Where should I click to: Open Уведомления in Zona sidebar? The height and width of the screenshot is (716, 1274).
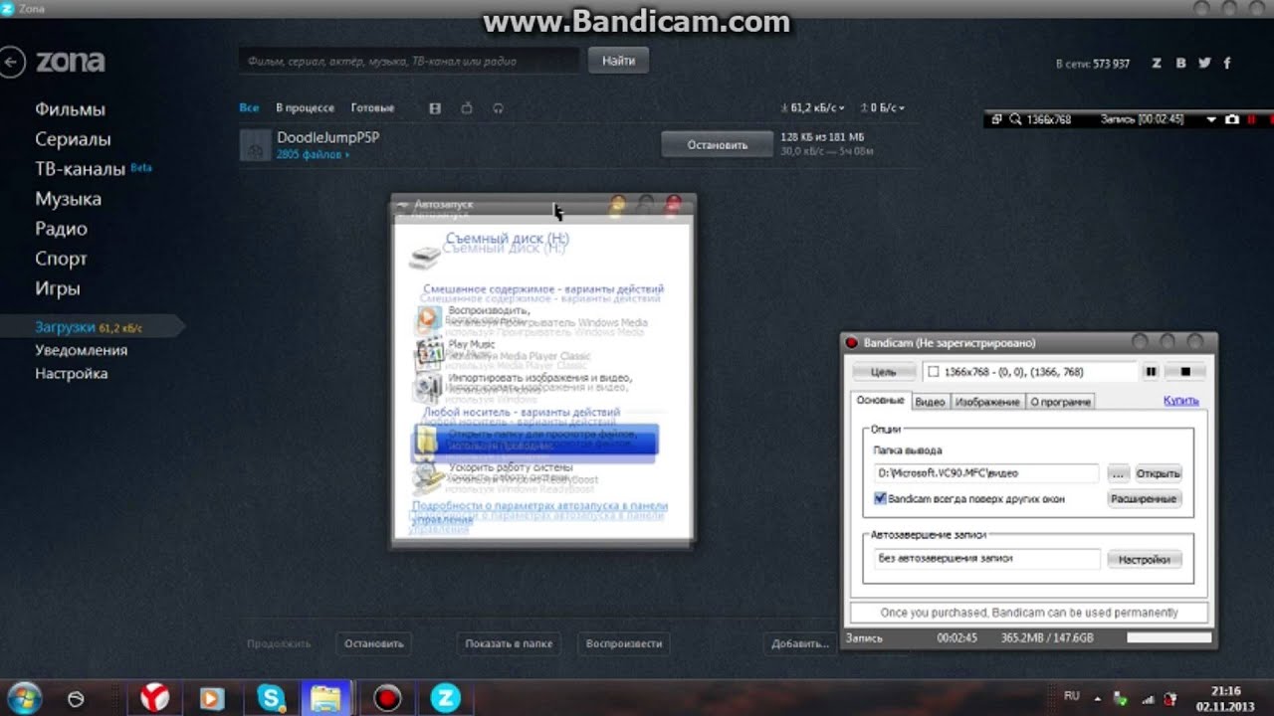[x=81, y=350]
